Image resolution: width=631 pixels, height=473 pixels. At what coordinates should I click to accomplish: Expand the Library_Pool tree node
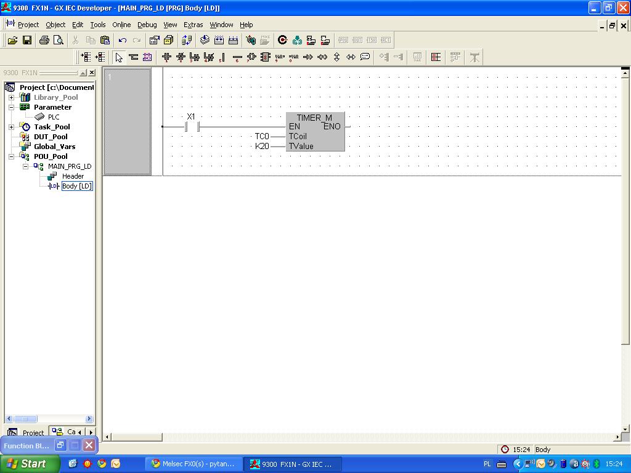pyautogui.click(x=11, y=97)
